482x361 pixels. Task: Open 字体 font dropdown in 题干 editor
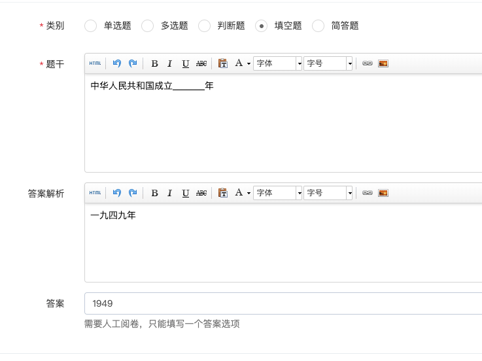click(277, 63)
